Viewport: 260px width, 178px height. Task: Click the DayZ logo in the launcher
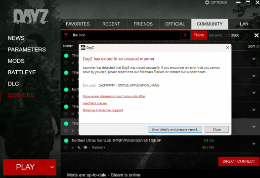[31, 17]
